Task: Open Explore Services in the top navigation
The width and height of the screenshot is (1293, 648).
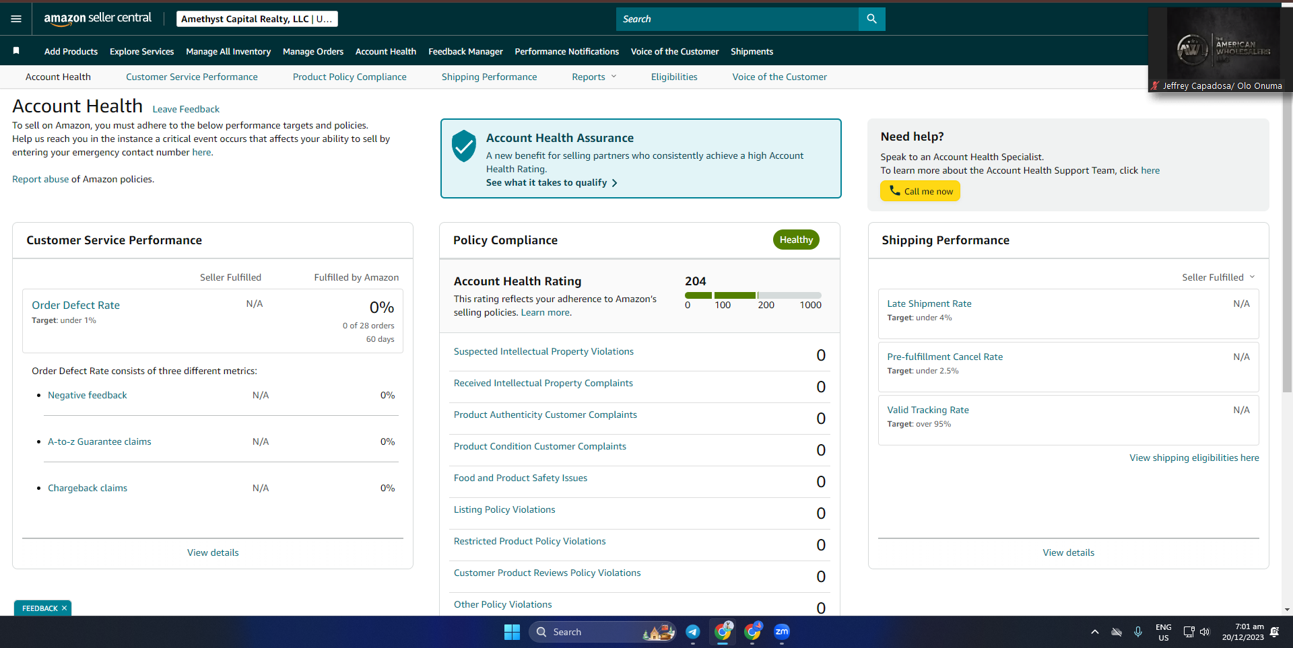Action: coord(141,51)
